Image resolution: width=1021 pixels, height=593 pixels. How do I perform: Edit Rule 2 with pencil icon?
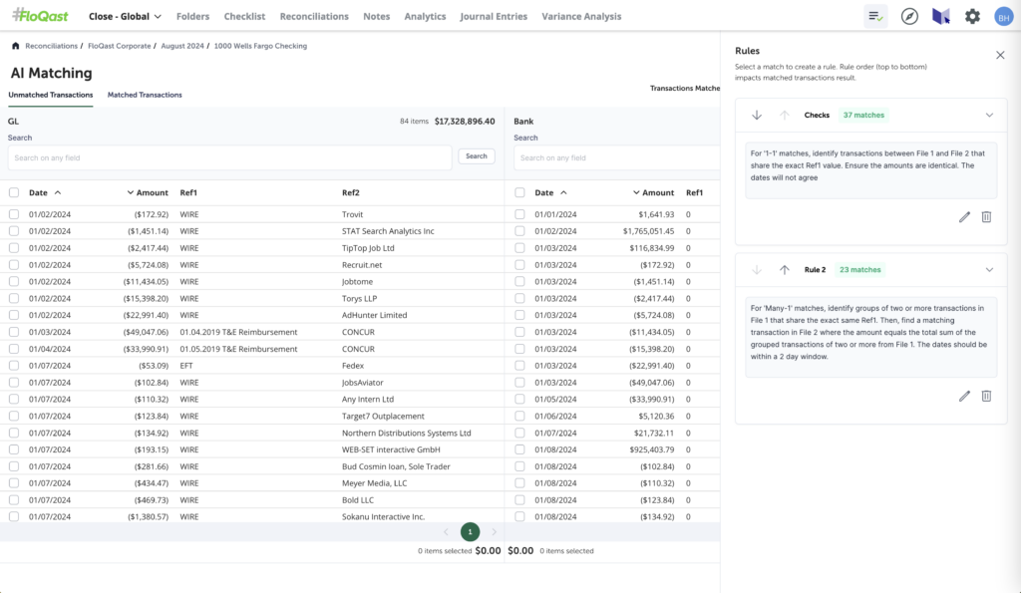coord(964,396)
